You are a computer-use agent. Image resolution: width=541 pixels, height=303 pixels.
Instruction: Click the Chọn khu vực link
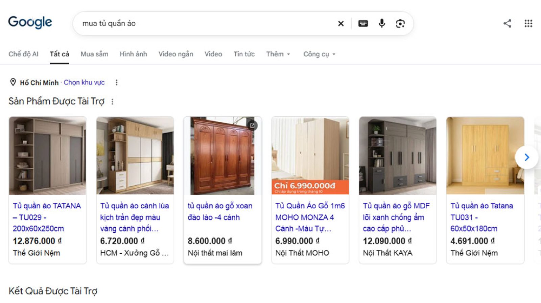coord(84,83)
